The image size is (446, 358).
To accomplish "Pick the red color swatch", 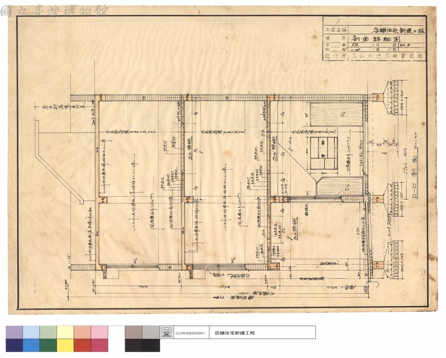I will (82, 345).
